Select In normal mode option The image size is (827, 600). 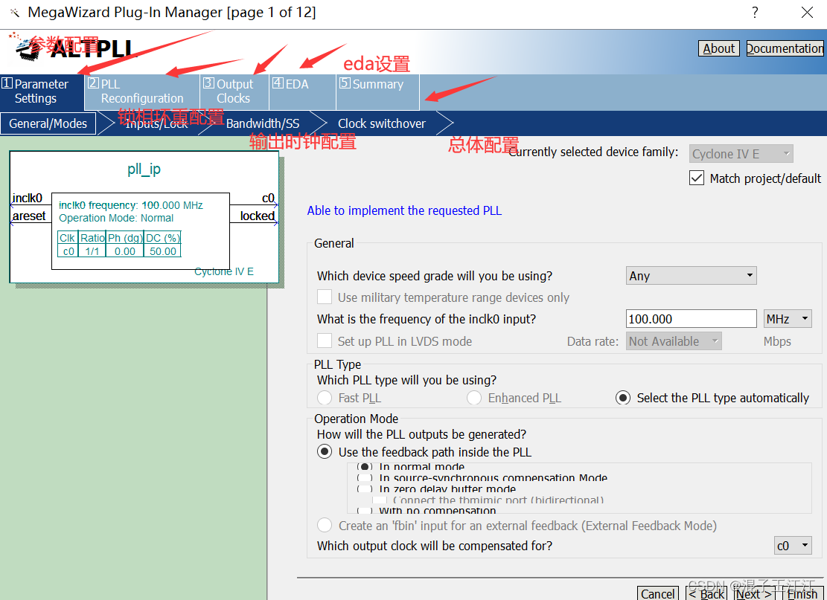pos(365,467)
